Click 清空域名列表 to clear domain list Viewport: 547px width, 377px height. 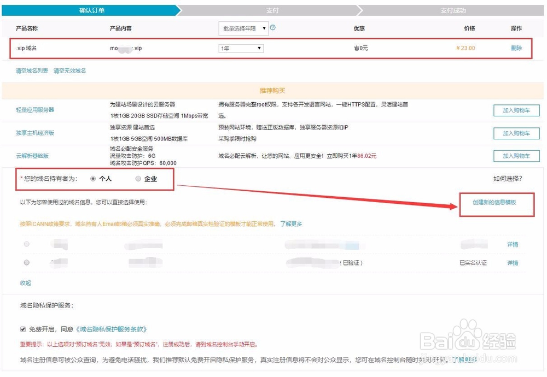click(31, 70)
